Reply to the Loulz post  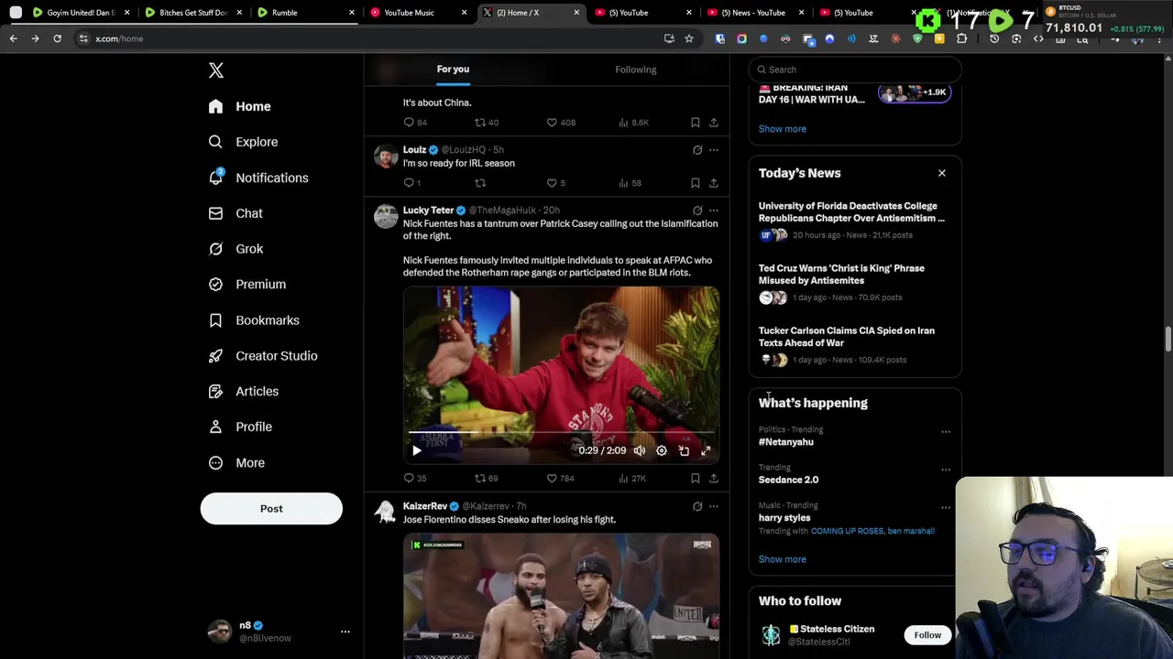pos(411,183)
